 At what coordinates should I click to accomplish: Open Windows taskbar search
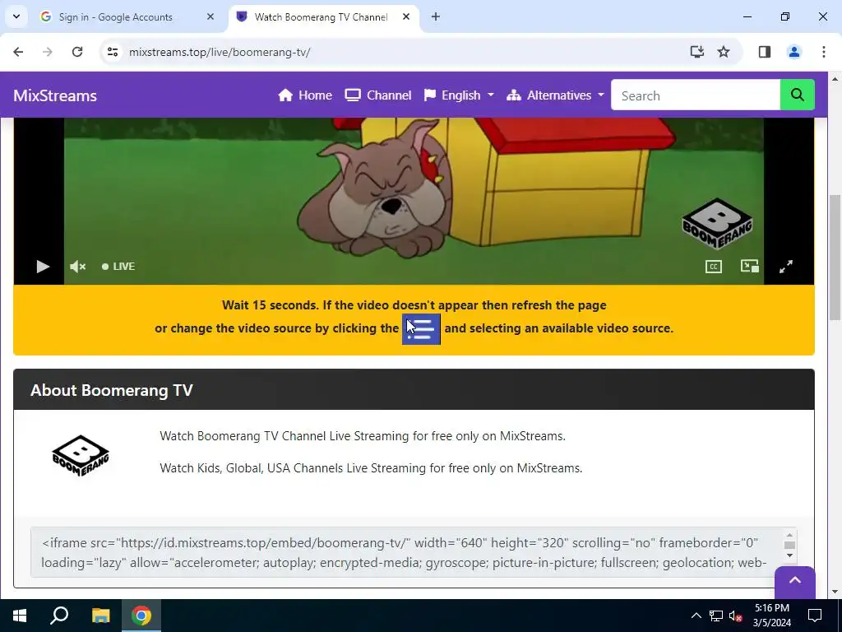click(59, 616)
